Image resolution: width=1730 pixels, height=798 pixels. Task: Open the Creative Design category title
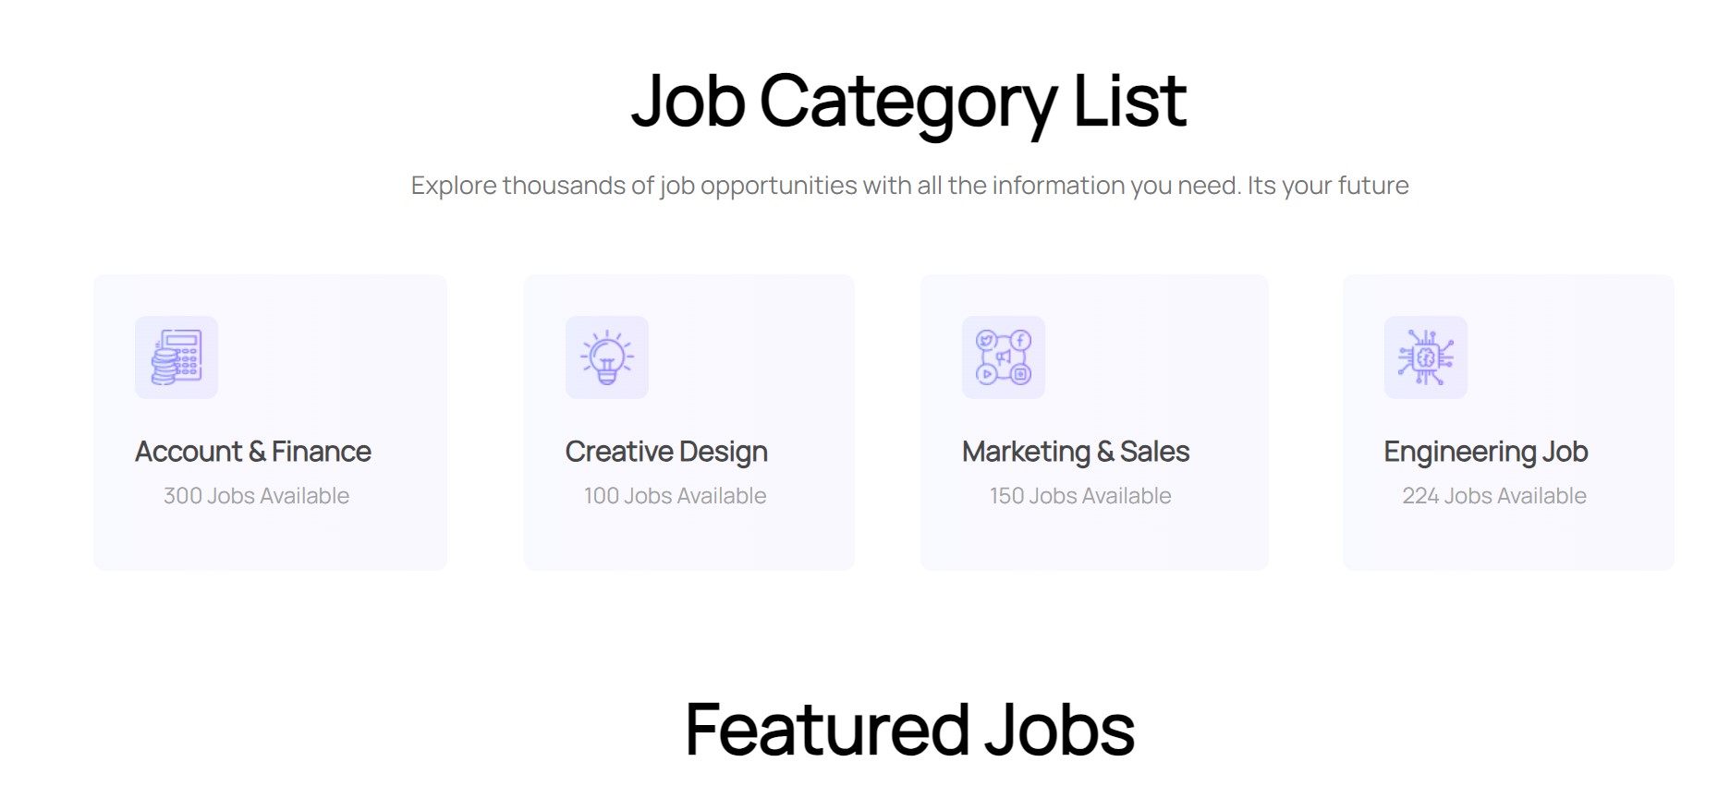pos(666,452)
